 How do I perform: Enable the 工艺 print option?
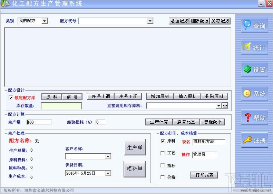tap(163, 153)
